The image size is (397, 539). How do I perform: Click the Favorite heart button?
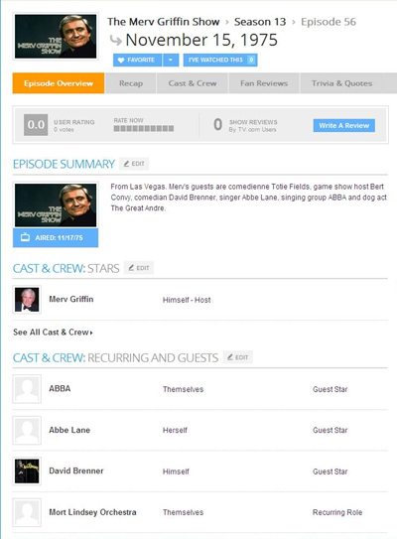click(x=137, y=61)
